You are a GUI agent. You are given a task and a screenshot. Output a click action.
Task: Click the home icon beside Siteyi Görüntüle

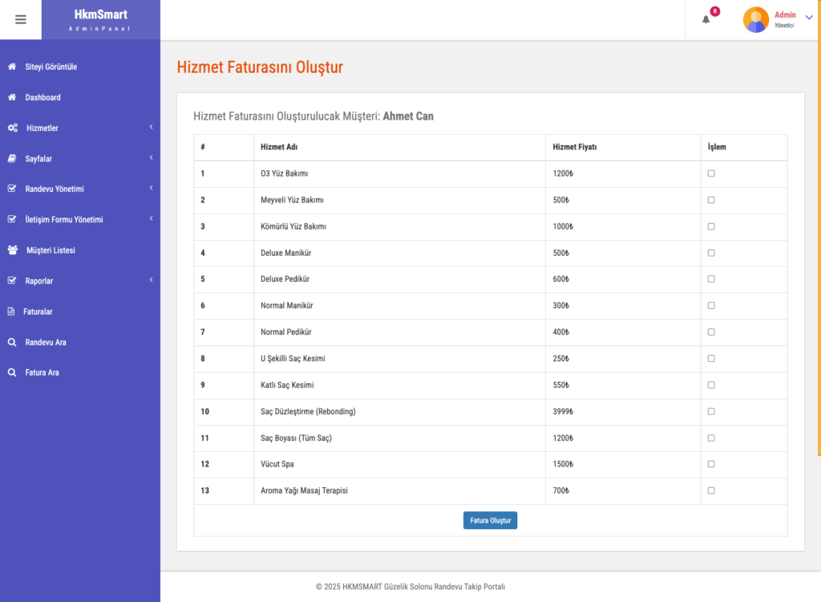pos(12,67)
